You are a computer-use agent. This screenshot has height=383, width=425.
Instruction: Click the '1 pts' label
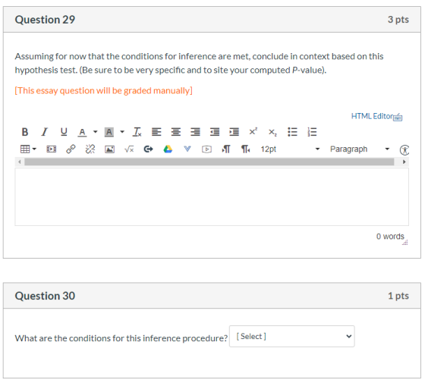tap(398, 296)
